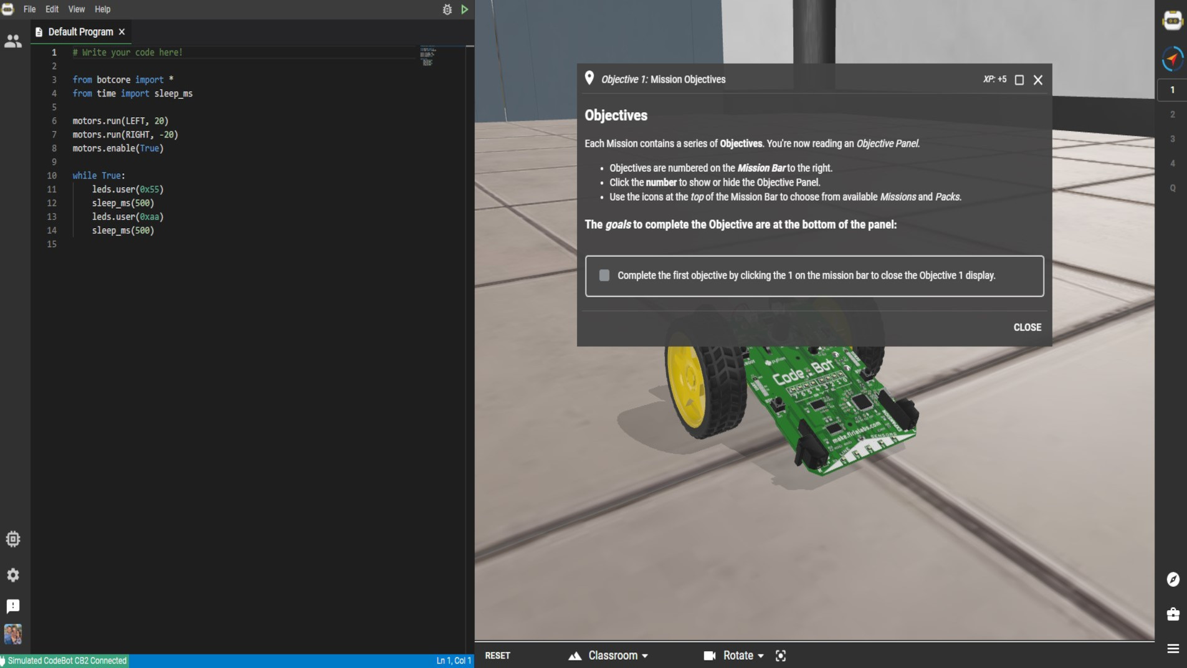Maximize the Objective panel using square icon

tap(1019, 80)
